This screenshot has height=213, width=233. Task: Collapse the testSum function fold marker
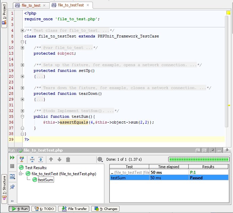pos(22,116)
